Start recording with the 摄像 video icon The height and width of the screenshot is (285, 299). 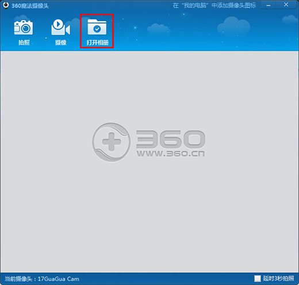click(60, 27)
